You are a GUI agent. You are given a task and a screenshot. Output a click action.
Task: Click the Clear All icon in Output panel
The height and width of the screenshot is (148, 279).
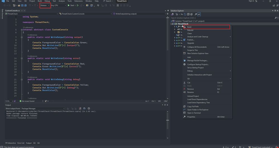click(x=80, y=108)
